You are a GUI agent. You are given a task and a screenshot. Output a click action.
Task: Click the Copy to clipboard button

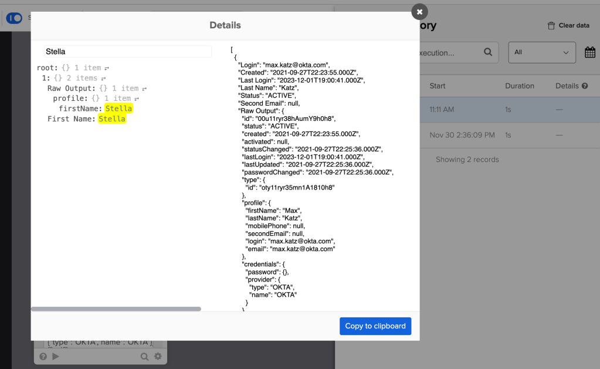click(375, 326)
